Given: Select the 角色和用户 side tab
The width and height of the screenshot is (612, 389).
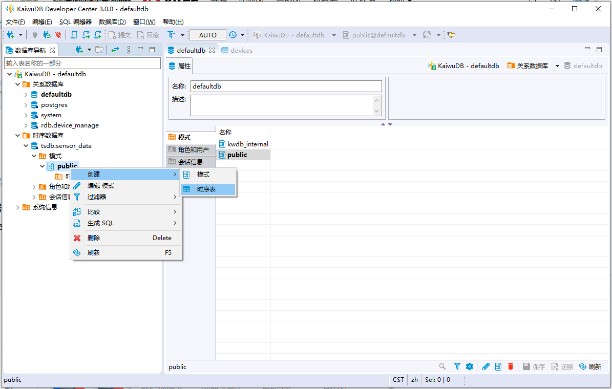Looking at the screenshot, I should 191,149.
